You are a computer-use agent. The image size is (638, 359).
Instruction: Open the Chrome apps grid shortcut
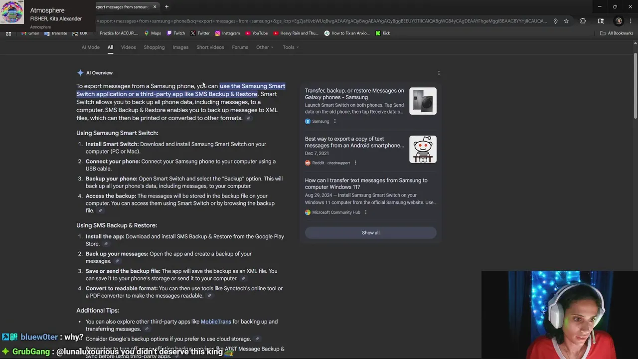click(8, 33)
